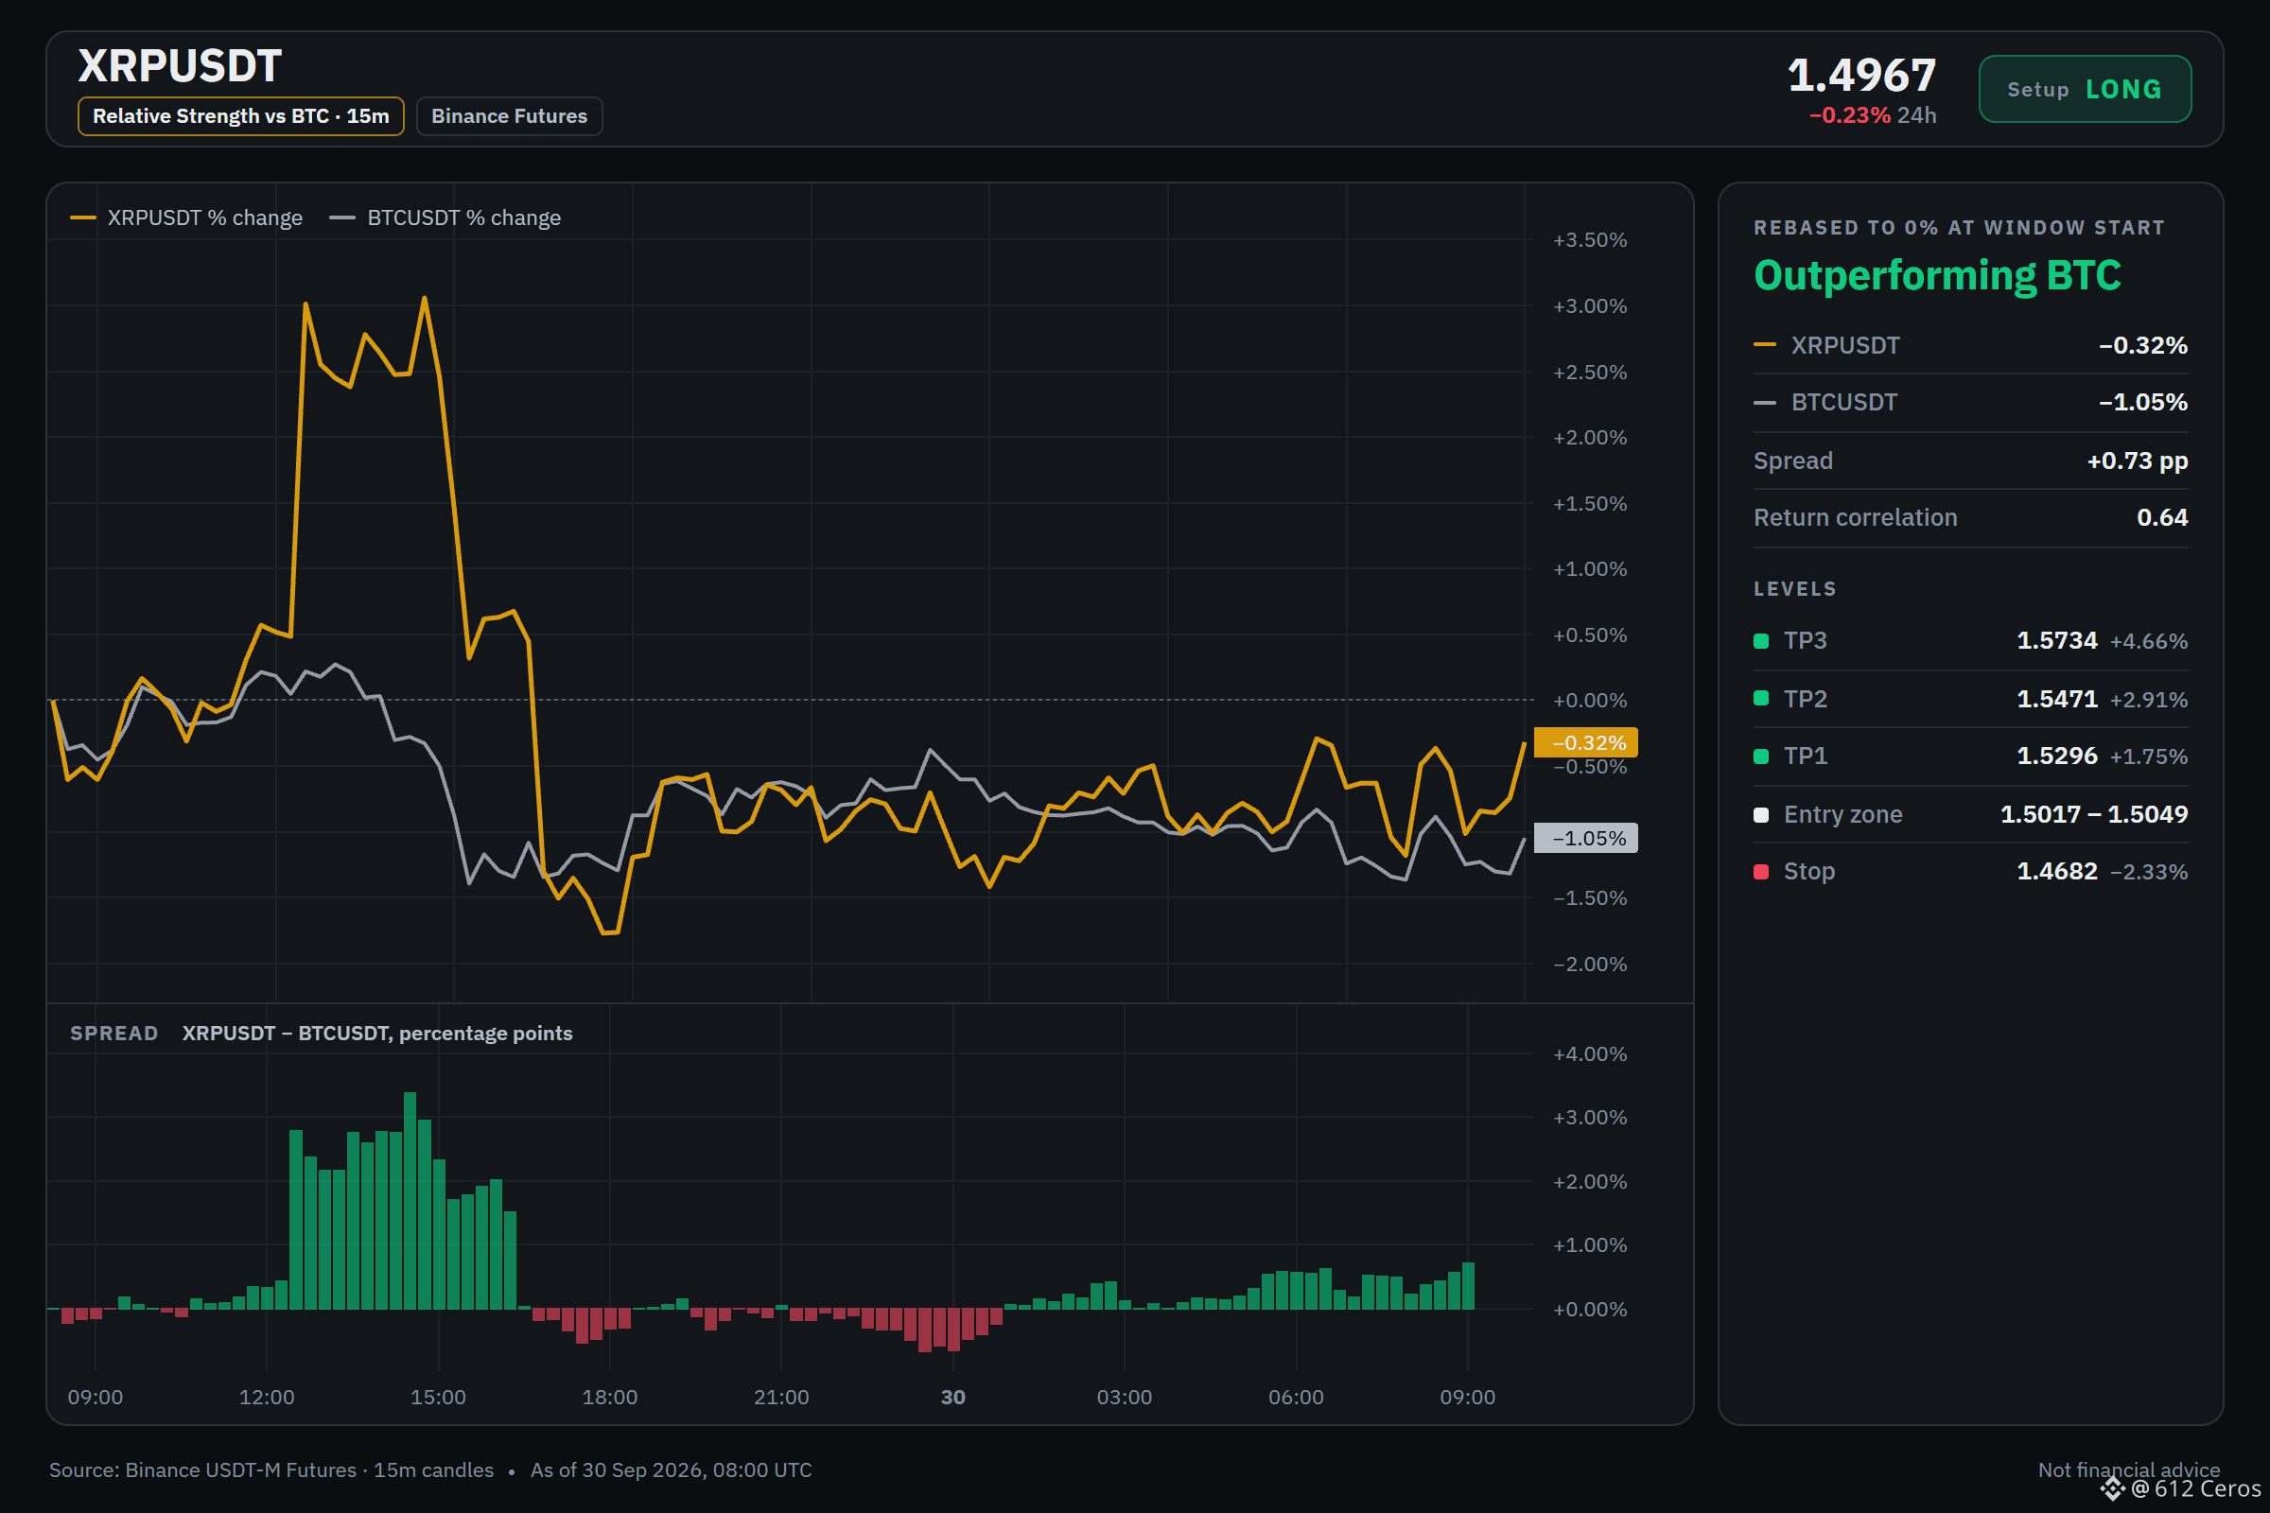Select Relative Strength vs BTC 15m tab

240,115
